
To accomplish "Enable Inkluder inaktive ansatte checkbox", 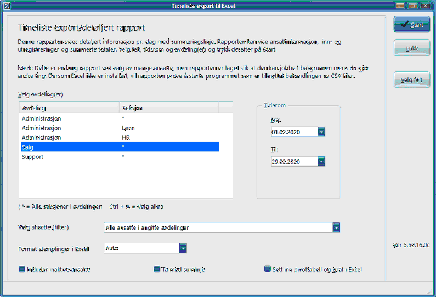I will [x=22, y=269].
